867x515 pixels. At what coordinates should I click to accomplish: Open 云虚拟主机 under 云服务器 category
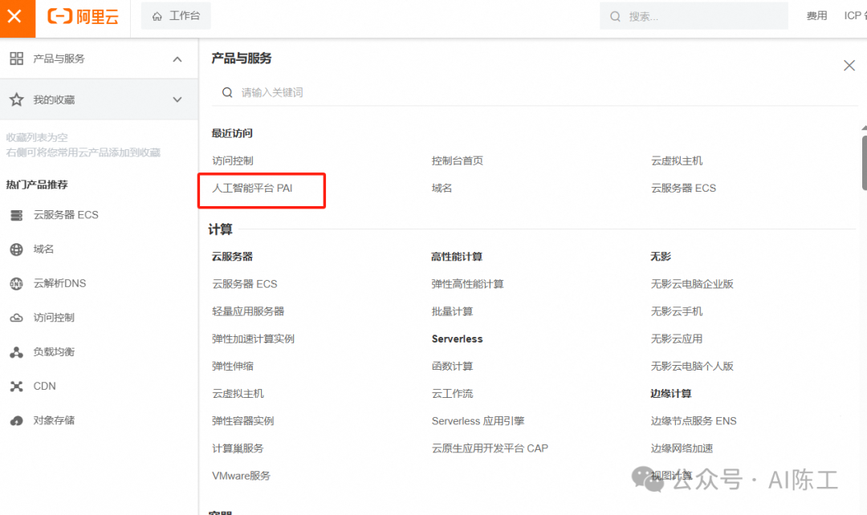(x=238, y=393)
